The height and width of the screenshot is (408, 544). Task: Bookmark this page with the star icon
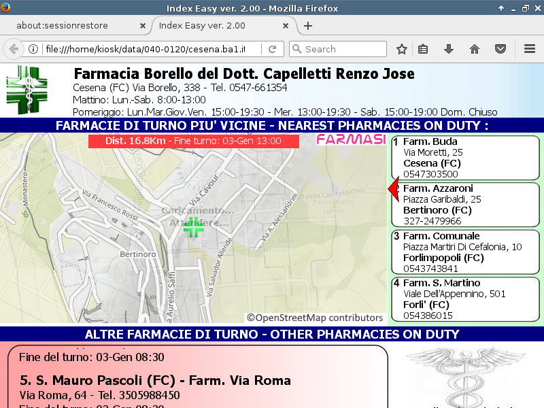(x=402, y=49)
